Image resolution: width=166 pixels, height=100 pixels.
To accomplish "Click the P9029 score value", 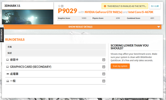I will point(67,11).
